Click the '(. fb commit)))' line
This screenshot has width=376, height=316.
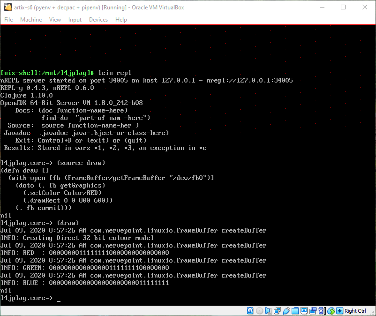pos(44,208)
